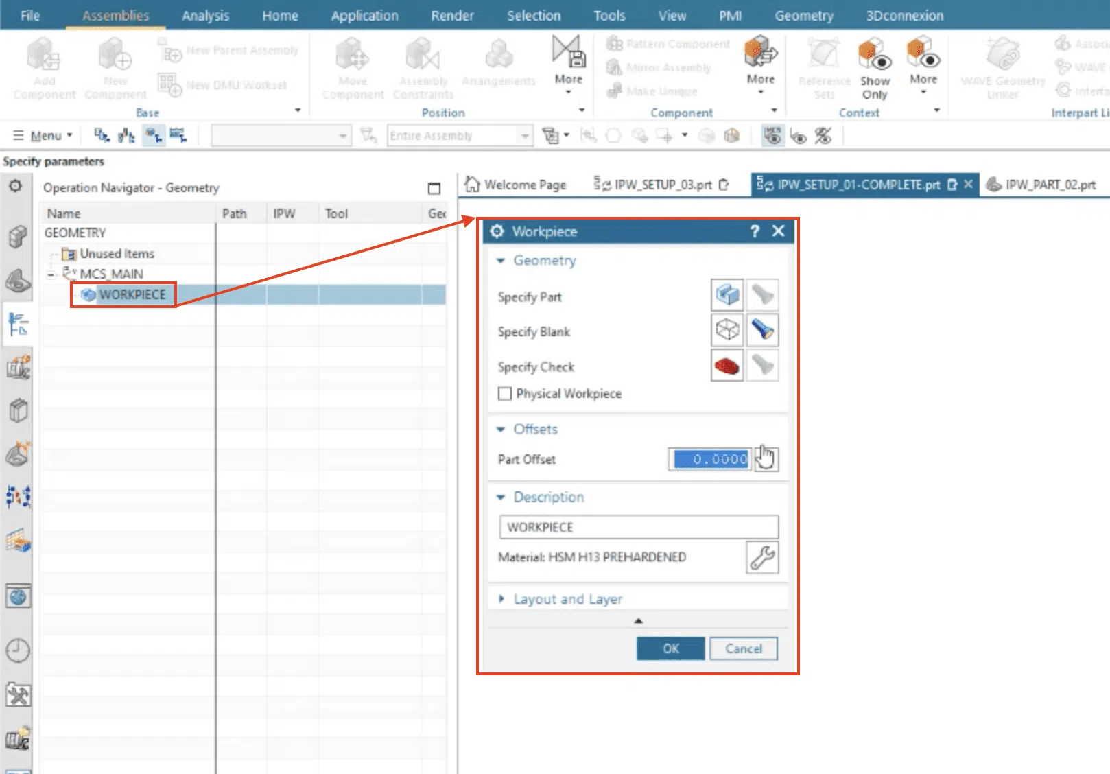
Task: Open material editor wrench icon
Action: click(x=762, y=557)
